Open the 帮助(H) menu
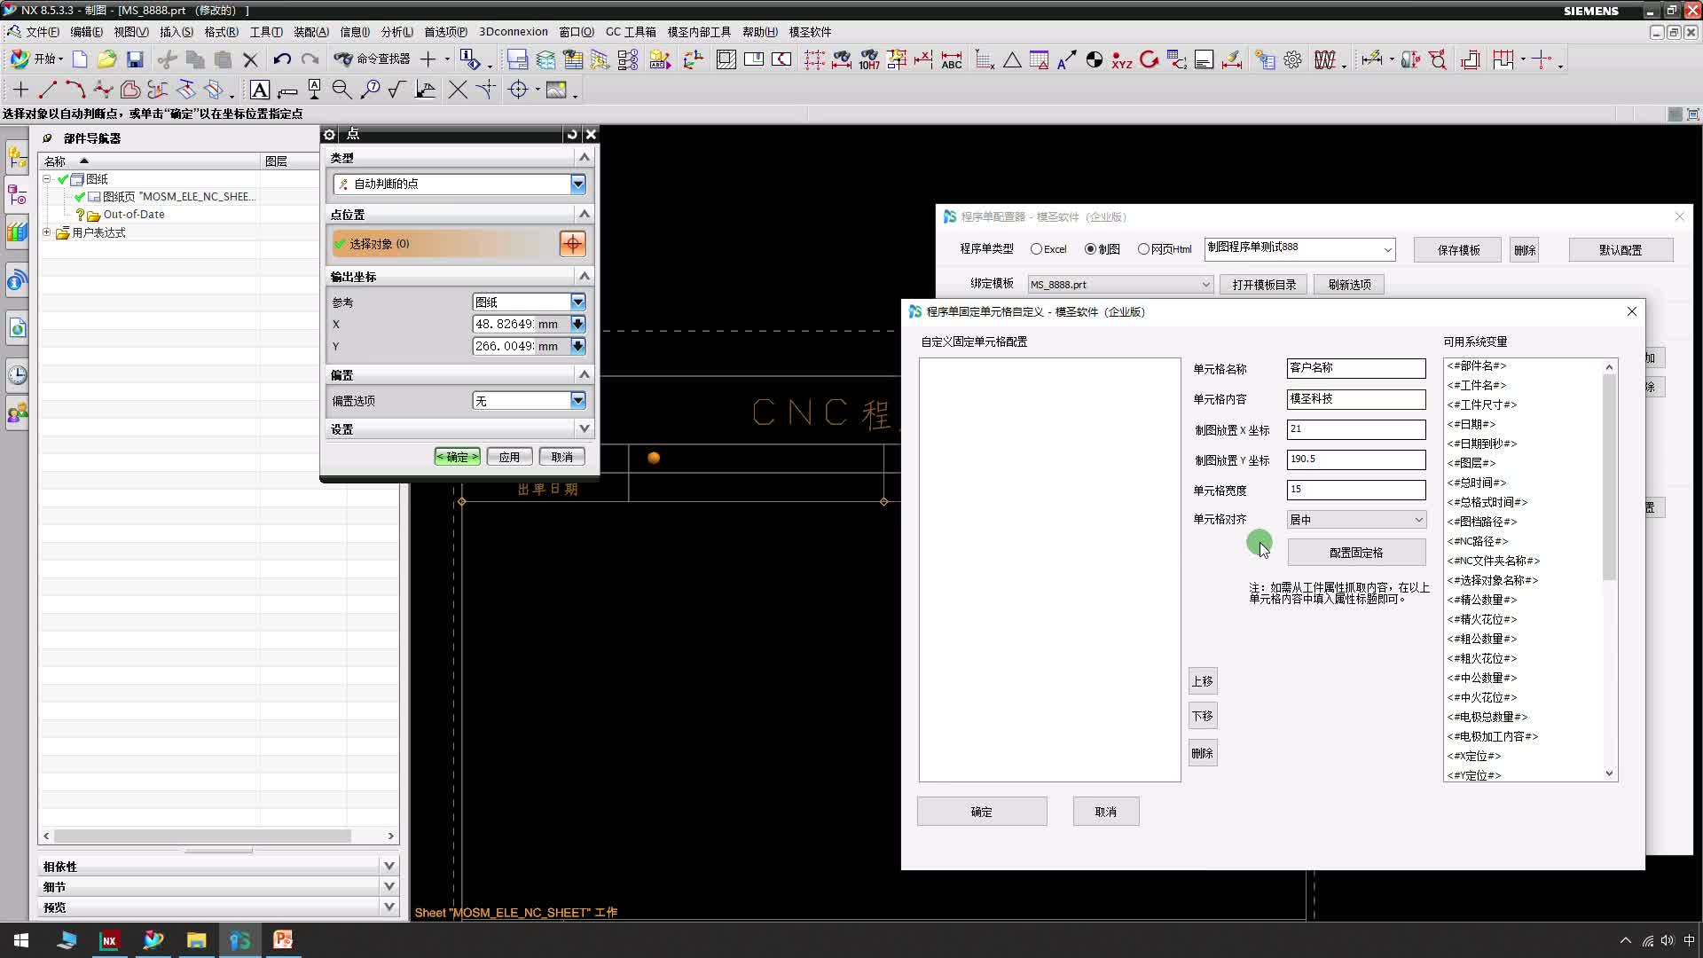Image resolution: width=1703 pixels, height=958 pixels. (760, 32)
